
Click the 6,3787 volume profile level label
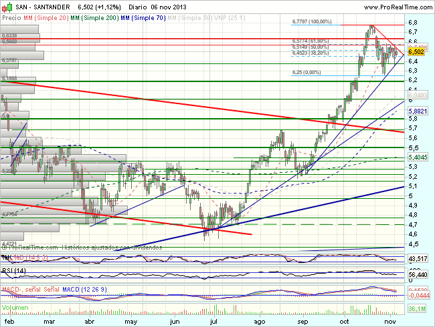pos(9,60)
